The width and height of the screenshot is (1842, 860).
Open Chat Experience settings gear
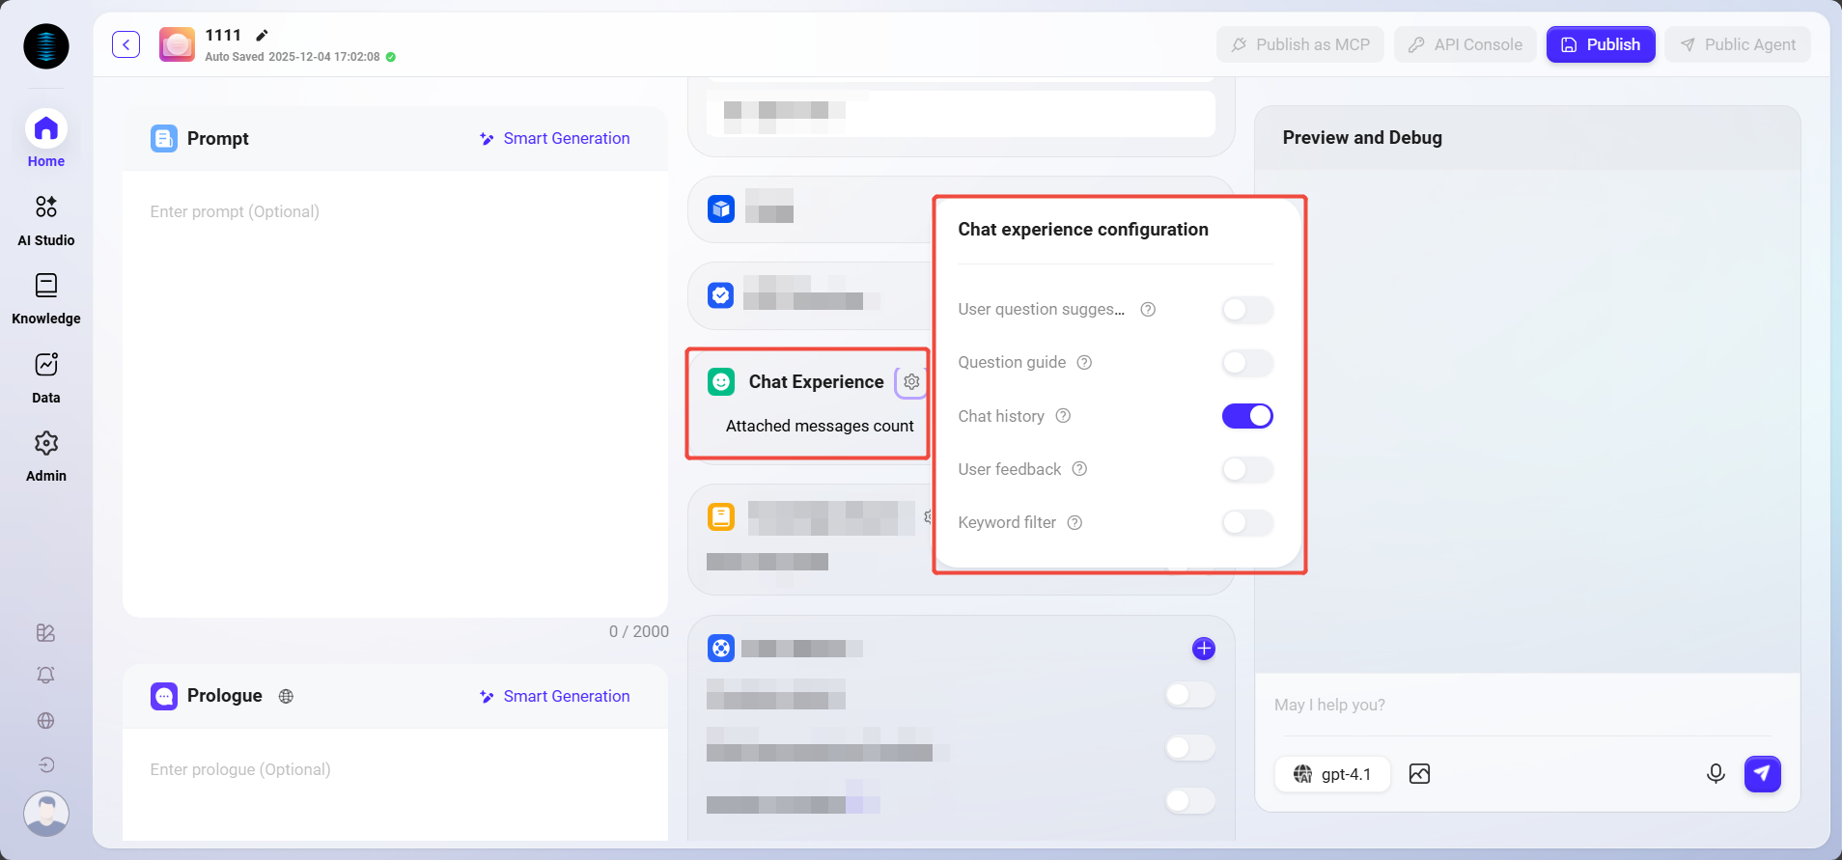pos(911,382)
